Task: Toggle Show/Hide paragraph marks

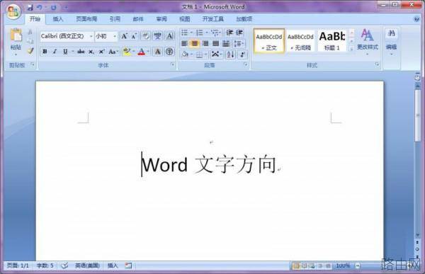Action: (x=242, y=55)
